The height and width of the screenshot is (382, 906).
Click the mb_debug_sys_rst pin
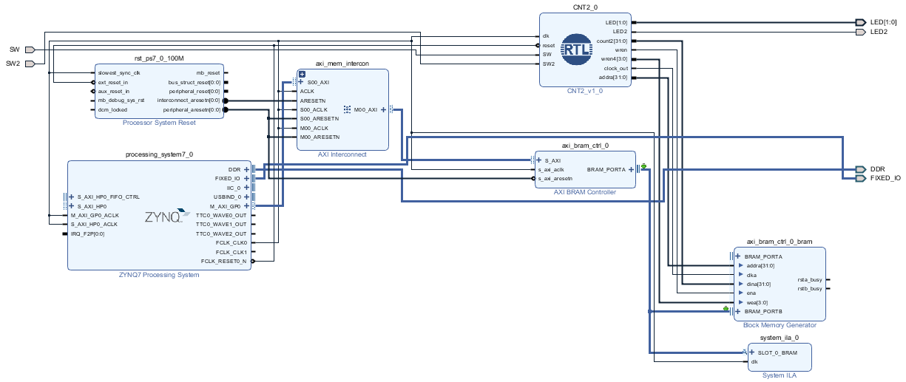121,100
